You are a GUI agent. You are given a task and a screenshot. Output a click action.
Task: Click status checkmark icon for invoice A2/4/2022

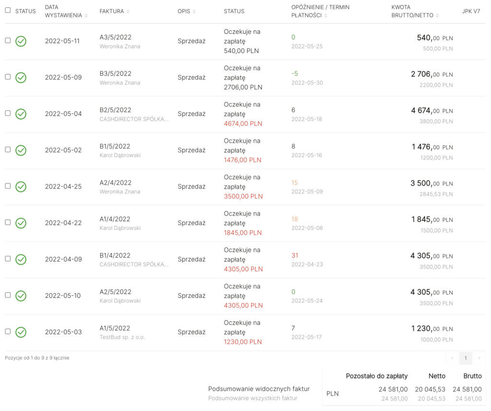(x=21, y=187)
